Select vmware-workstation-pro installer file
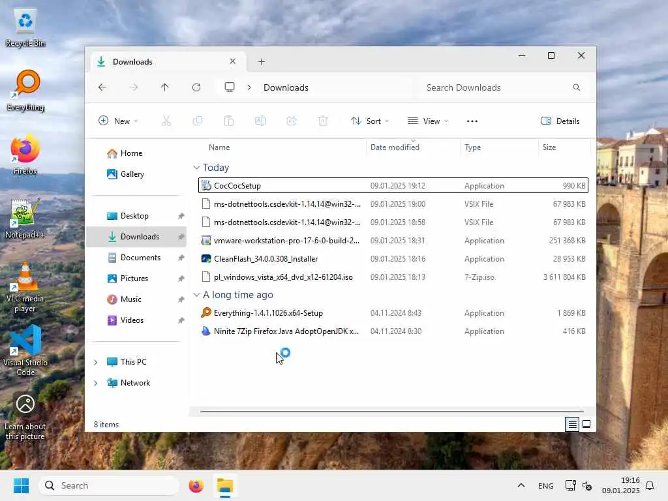 click(x=393, y=241)
